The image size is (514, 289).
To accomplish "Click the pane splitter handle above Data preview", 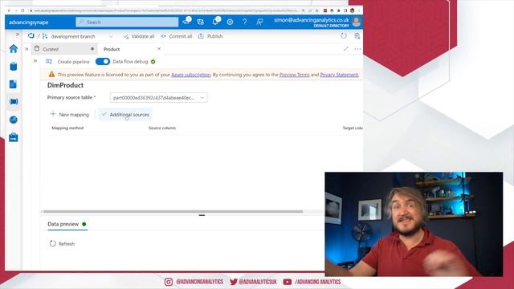I will click(202, 215).
